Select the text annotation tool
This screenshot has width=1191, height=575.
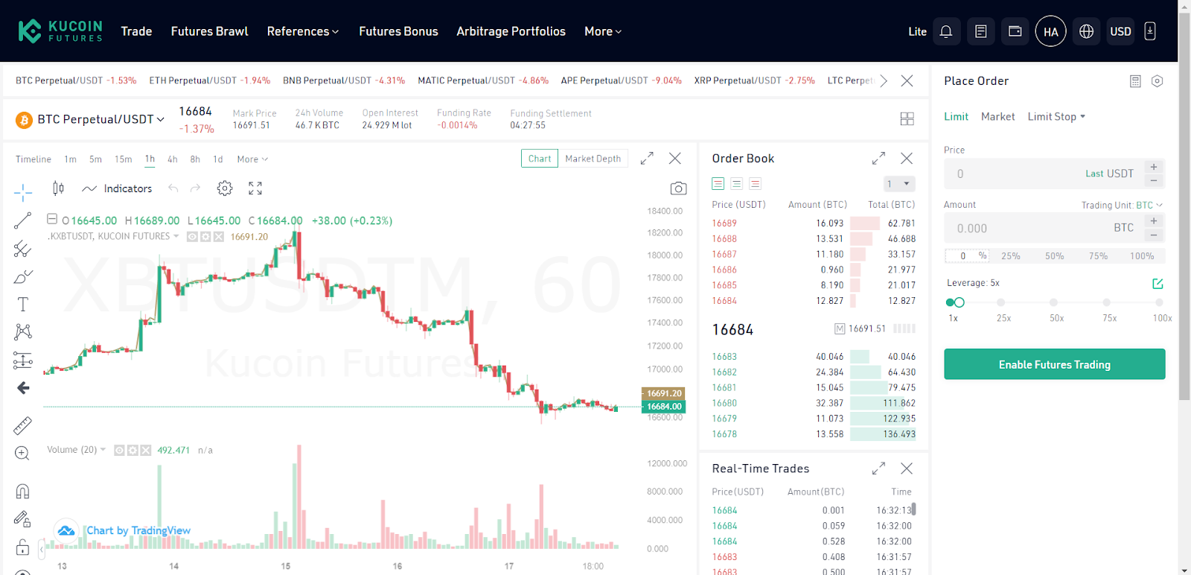tap(23, 304)
